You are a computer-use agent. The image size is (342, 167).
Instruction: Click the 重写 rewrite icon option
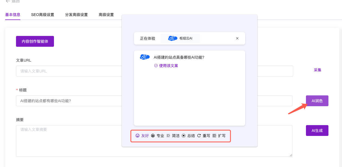tap(203, 136)
